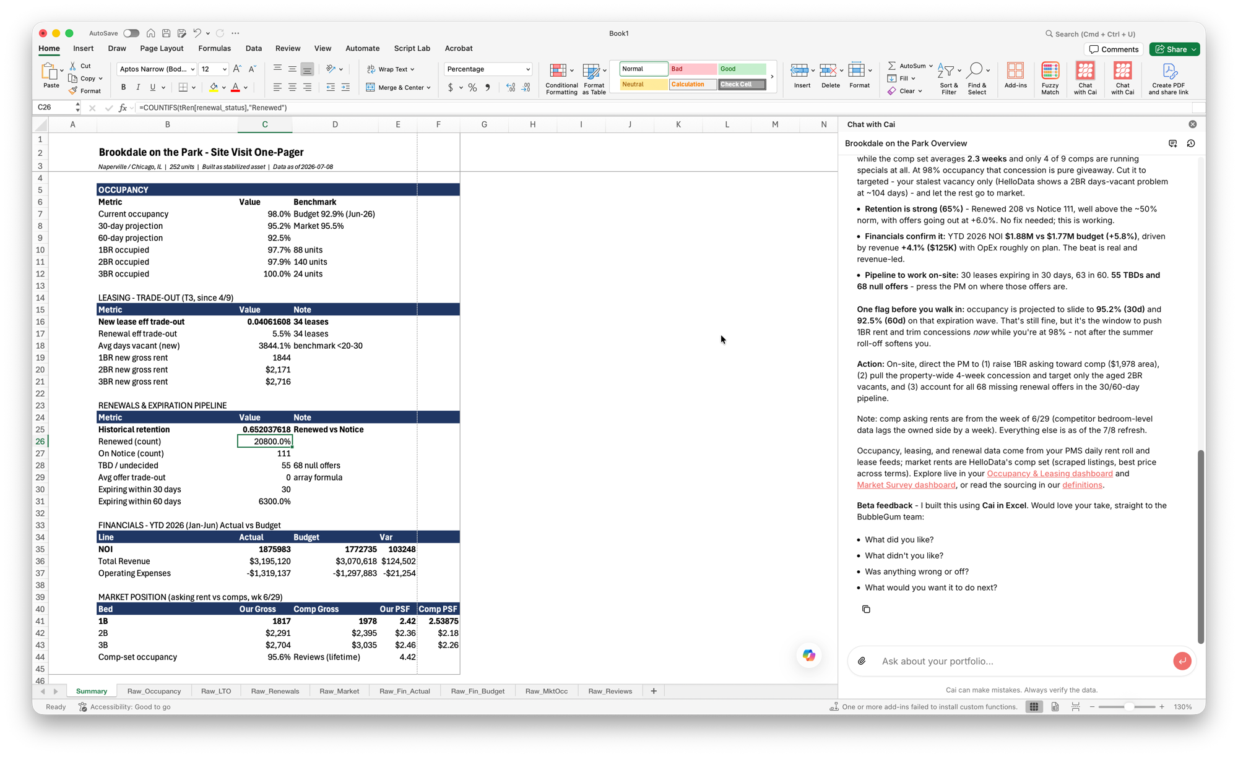Open chat history in Cai panel
Viewport: 1238px width, 757px height.
(x=1191, y=143)
